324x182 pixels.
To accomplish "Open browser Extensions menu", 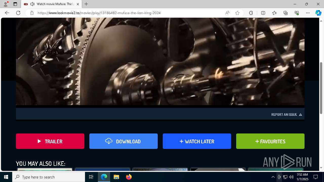I will click(x=251, y=13).
